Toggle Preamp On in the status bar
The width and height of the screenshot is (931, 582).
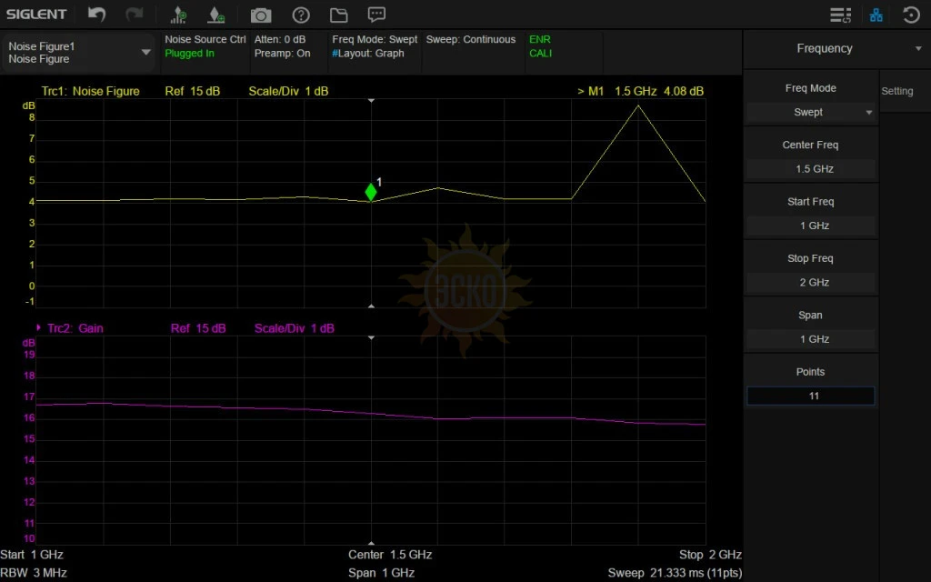coord(282,54)
